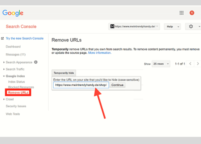The height and width of the screenshot is (144, 201).
Task: Expand the Search Traffic section
Action: (4, 69)
